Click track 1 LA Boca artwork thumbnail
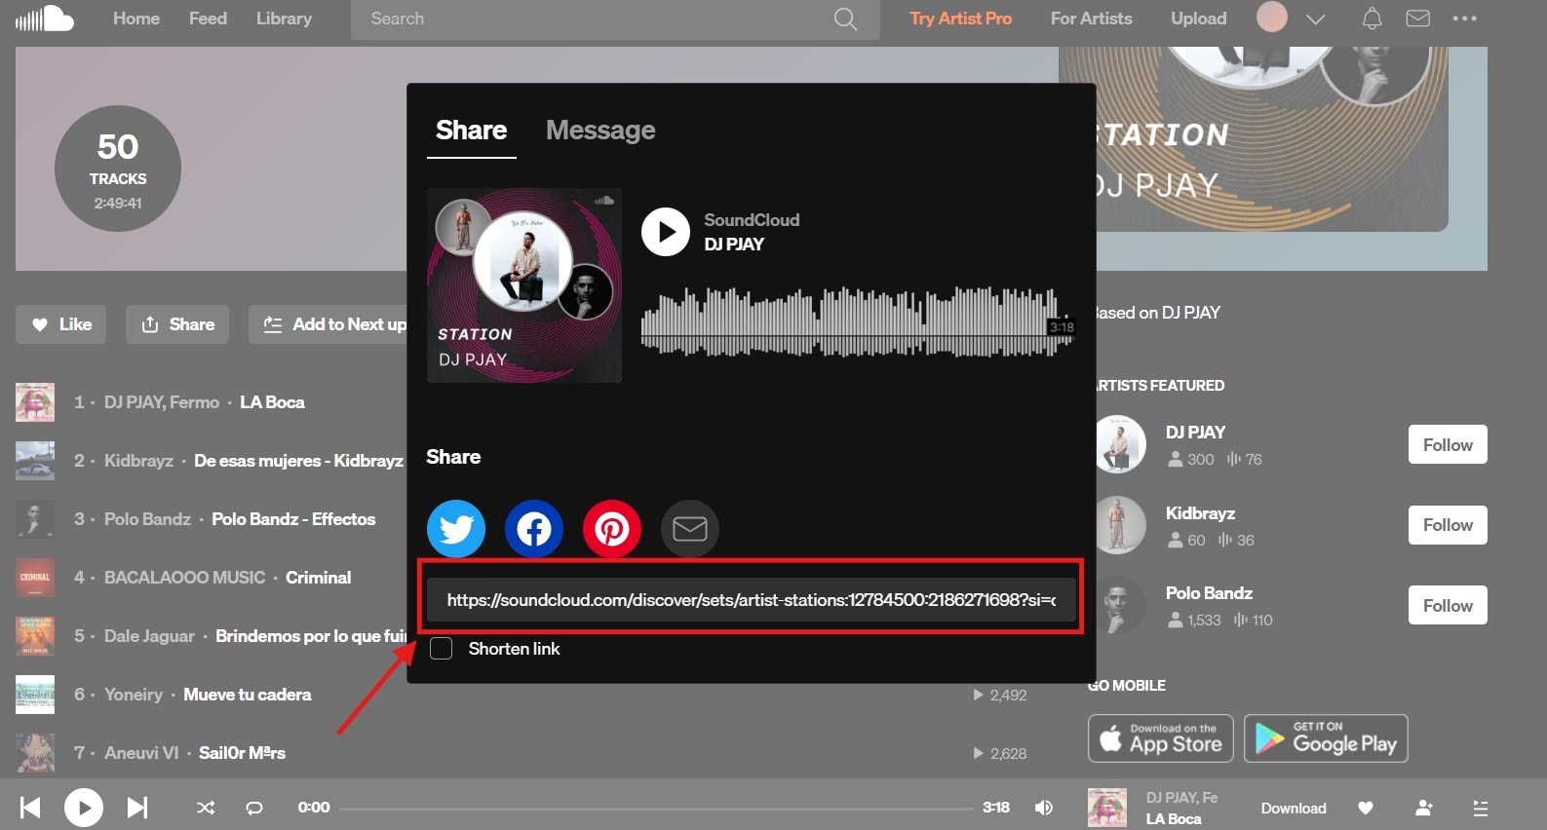The image size is (1547, 830). tap(35, 402)
